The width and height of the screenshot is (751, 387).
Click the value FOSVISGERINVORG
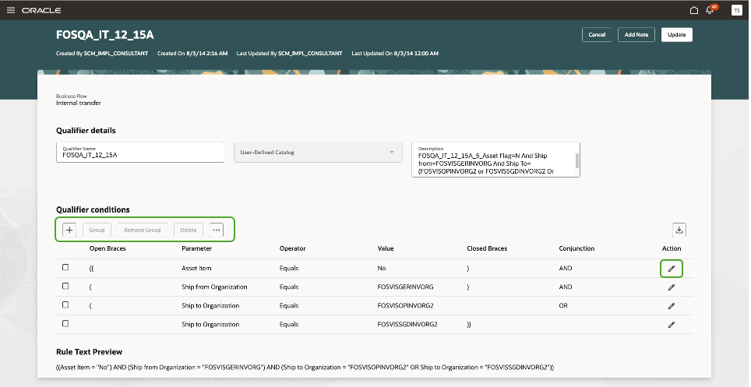click(x=405, y=287)
